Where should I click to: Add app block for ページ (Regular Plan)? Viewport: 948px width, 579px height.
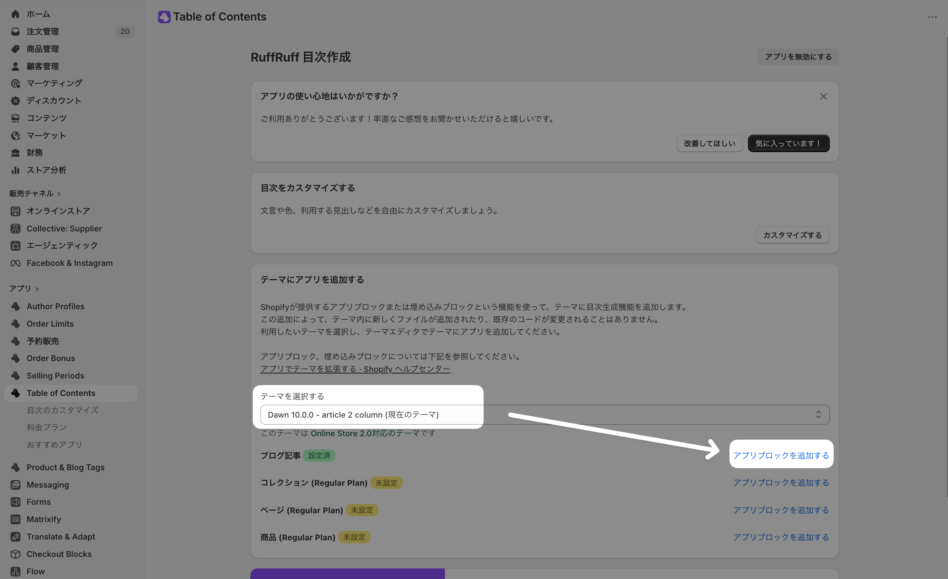coord(781,510)
